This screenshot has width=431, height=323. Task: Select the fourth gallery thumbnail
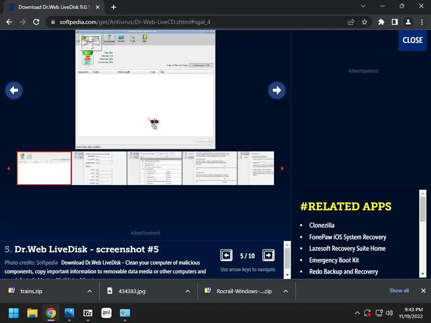210,168
